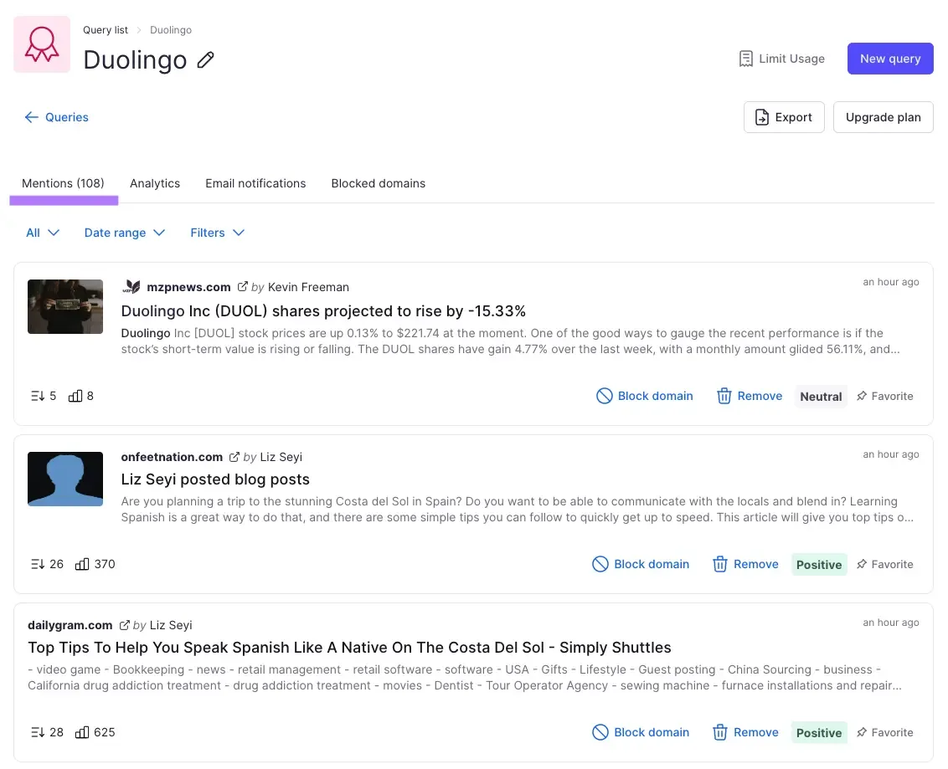Click the Export button

click(784, 117)
